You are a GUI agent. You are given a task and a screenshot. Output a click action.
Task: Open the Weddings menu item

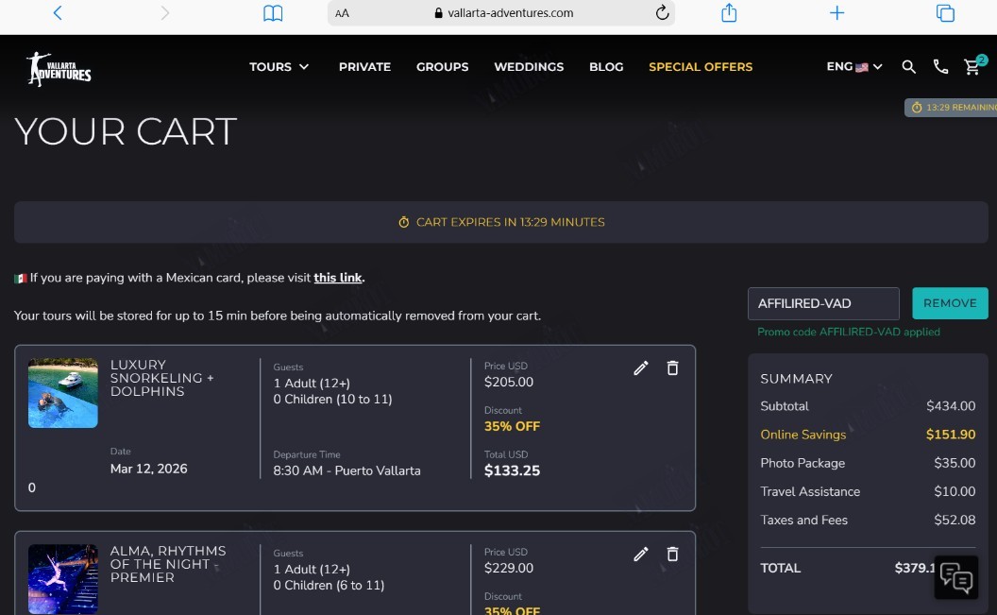pyautogui.click(x=529, y=67)
